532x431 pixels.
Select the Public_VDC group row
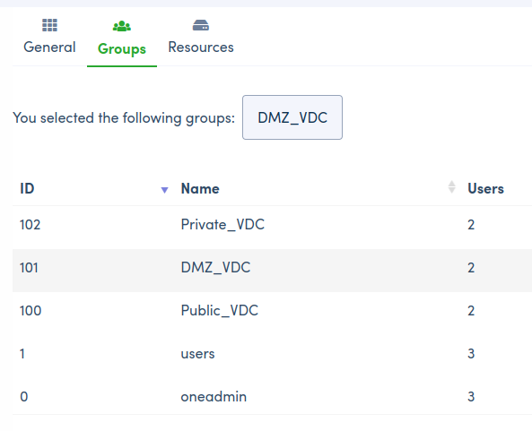point(272,311)
